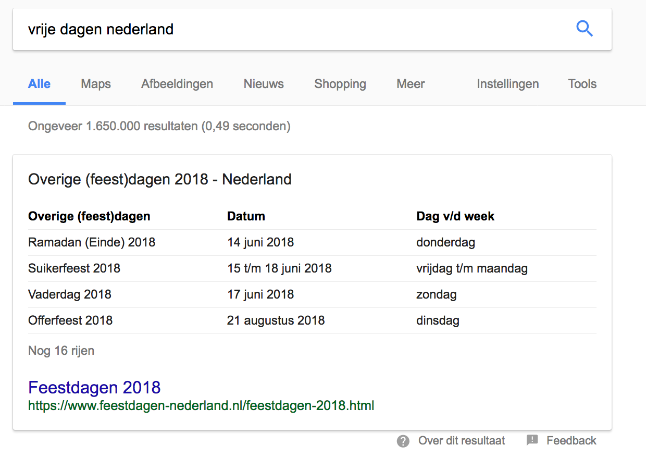Expand the Meer menu
The image size is (646, 470).
click(411, 84)
